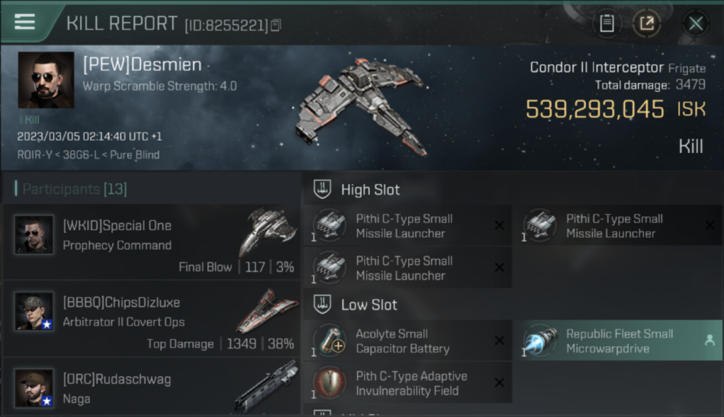Image resolution: width=724 pixels, height=417 pixels.
Task: Select the High Slot section icon
Action: (x=322, y=189)
